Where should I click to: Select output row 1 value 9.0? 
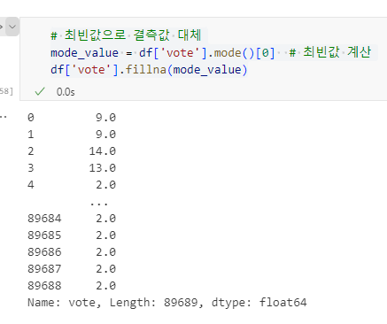[x=105, y=135]
